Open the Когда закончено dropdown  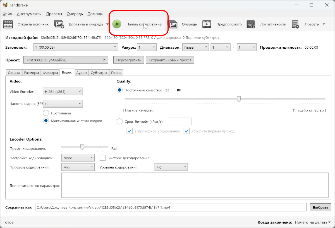click(x=313, y=222)
